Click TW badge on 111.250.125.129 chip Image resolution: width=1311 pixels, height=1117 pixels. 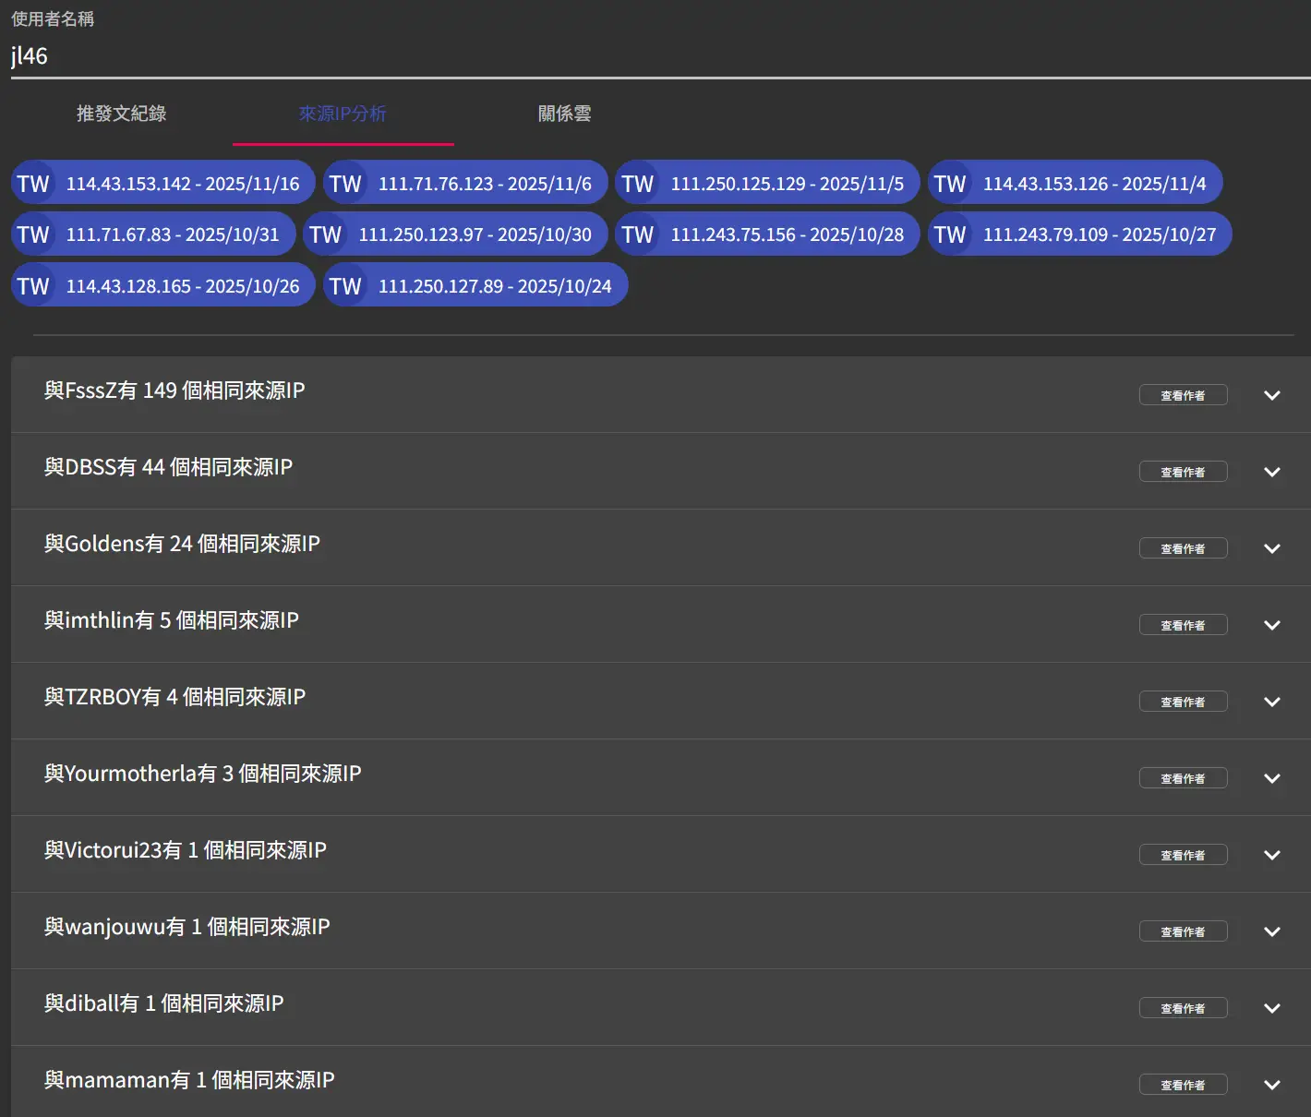[638, 184]
